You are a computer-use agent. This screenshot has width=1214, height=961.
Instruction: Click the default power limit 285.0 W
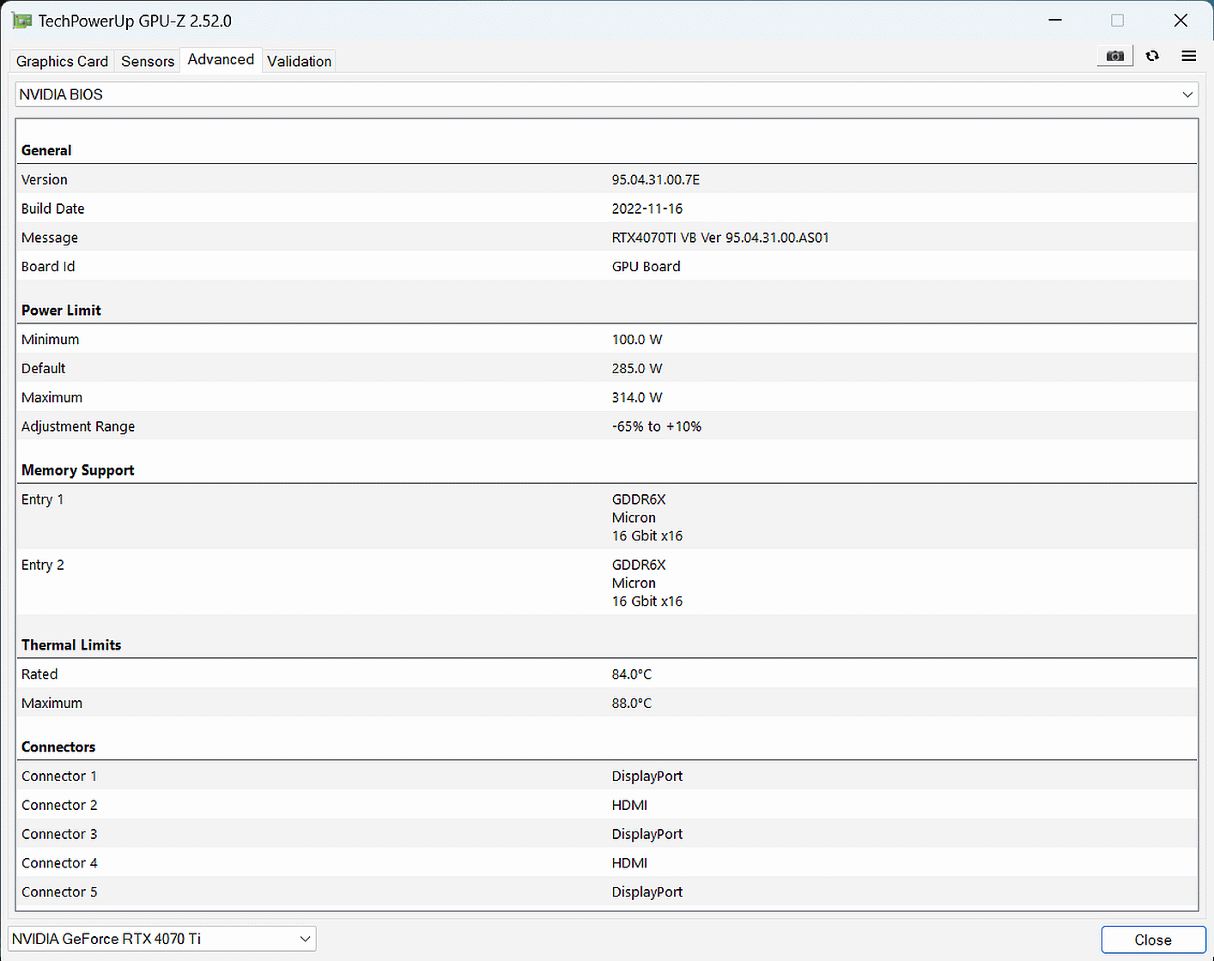tap(637, 369)
